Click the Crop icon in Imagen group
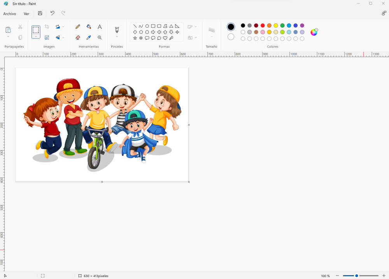The image size is (389, 279). point(47,26)
